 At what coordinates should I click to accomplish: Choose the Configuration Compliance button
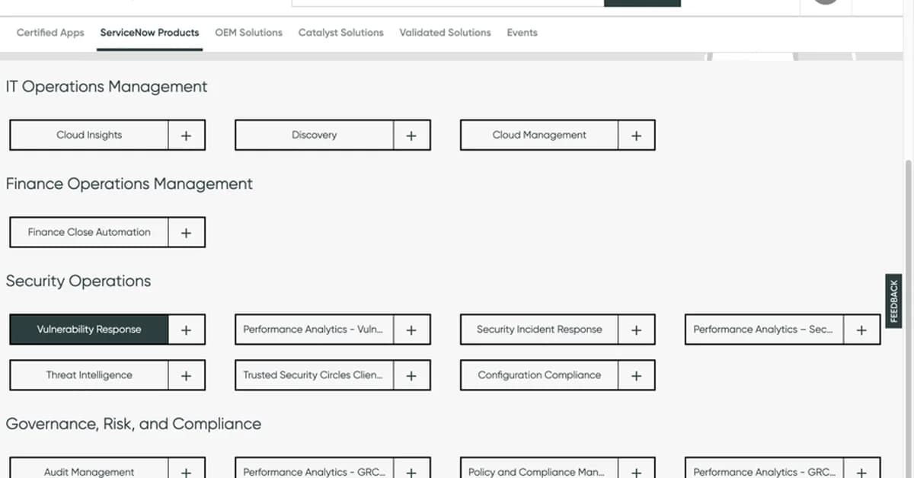539,376
